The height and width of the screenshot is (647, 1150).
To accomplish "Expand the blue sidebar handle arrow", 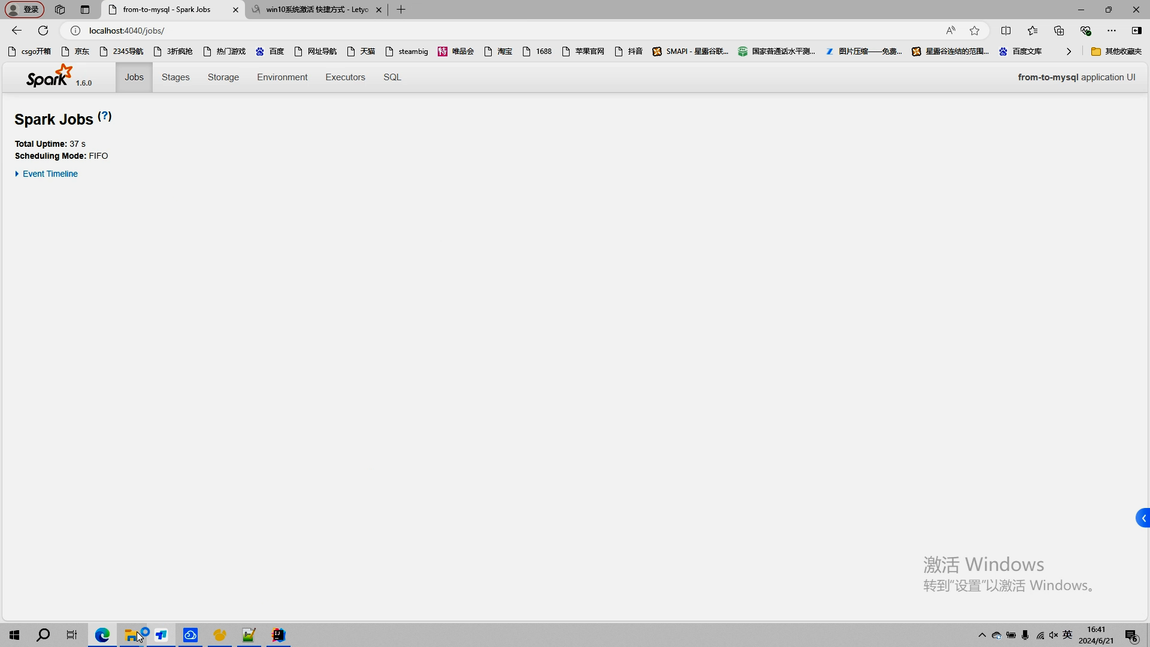I will [x=1143, y=518].
